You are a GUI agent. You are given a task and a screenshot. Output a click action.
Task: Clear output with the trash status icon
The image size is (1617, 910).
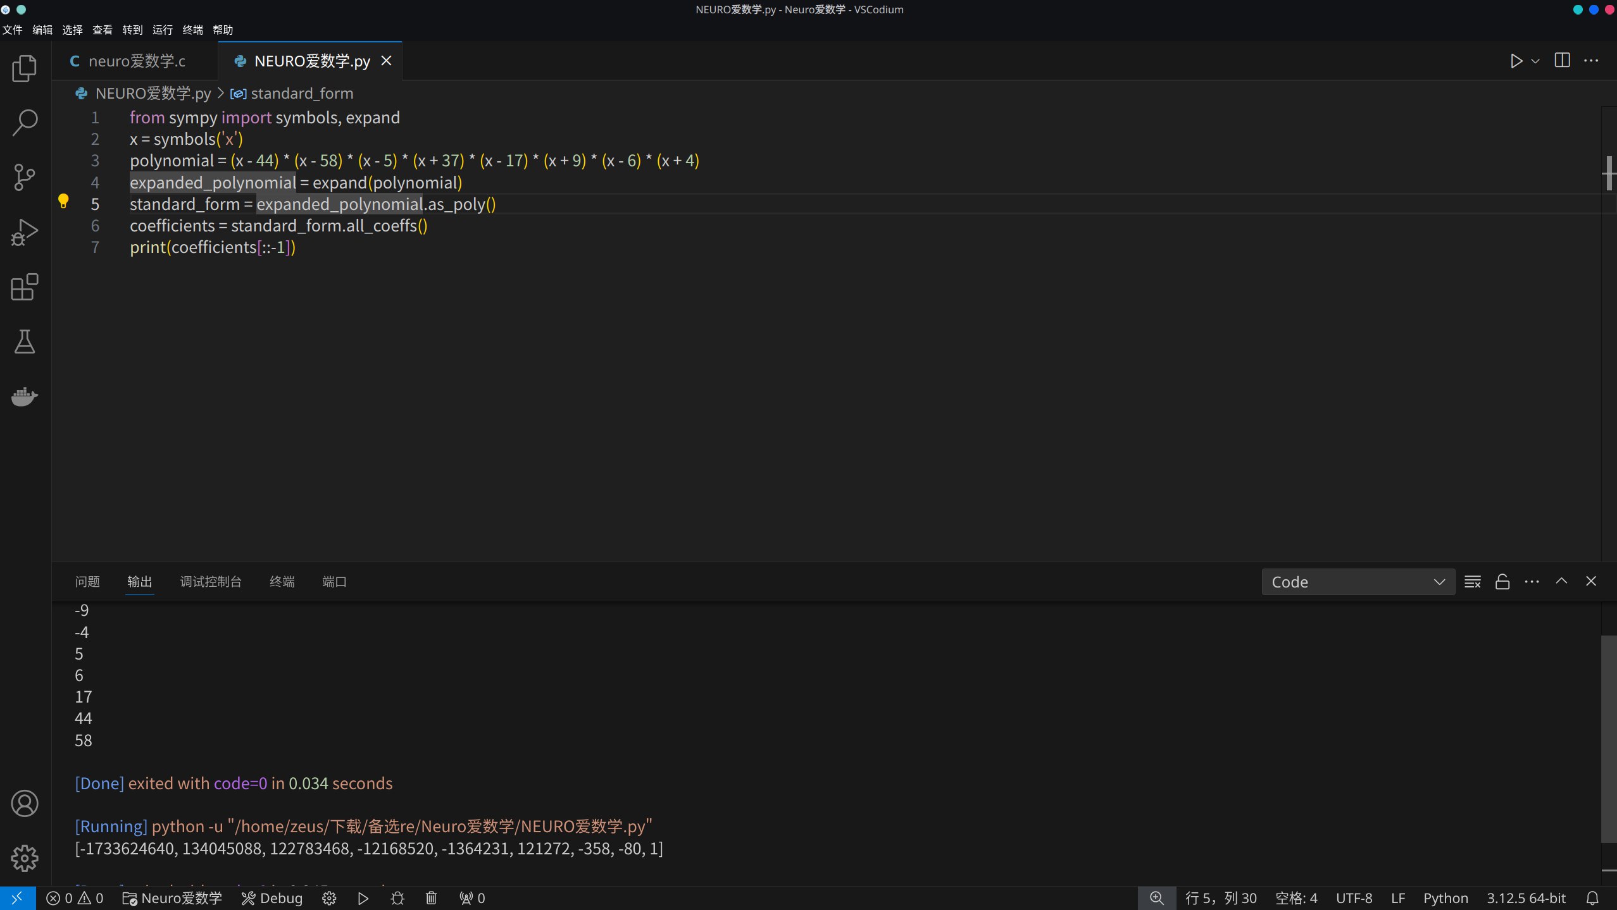pyautogui.click(x=431, y=898)
